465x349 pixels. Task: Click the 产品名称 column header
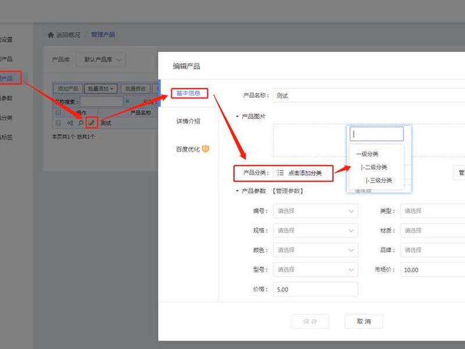[141, 113]
